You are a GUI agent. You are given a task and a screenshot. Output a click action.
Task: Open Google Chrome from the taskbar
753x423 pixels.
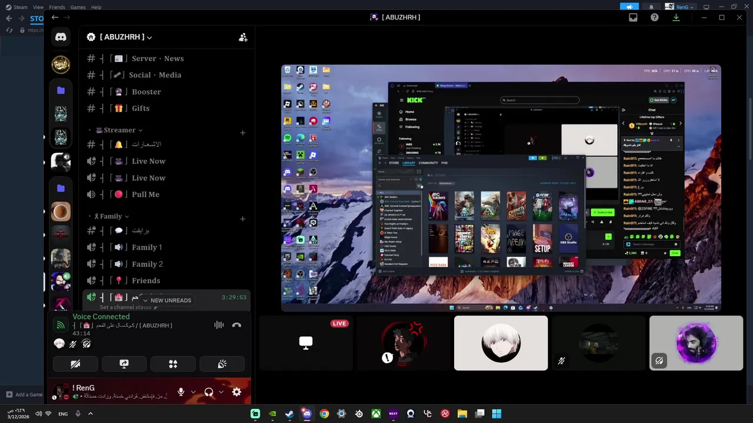tap(324, 414)
